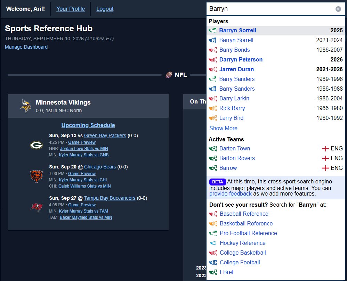Screen dimensions: 347x281
Task: Select Jarren Duran search result
Action: 275,69
